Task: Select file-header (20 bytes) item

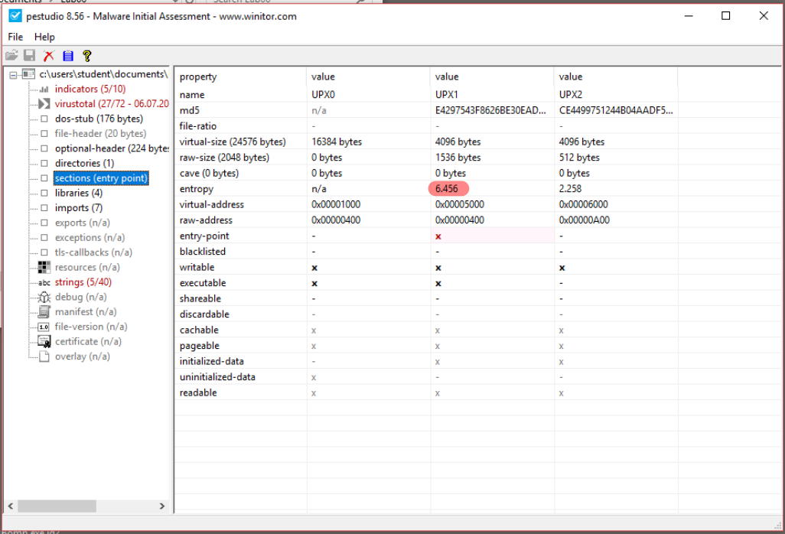Action: 100,134
